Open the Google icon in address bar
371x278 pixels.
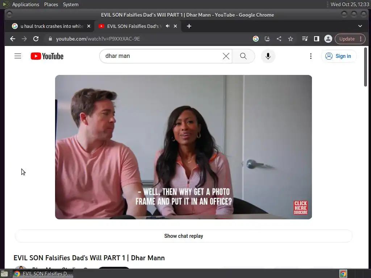click(x=255, y=39)
